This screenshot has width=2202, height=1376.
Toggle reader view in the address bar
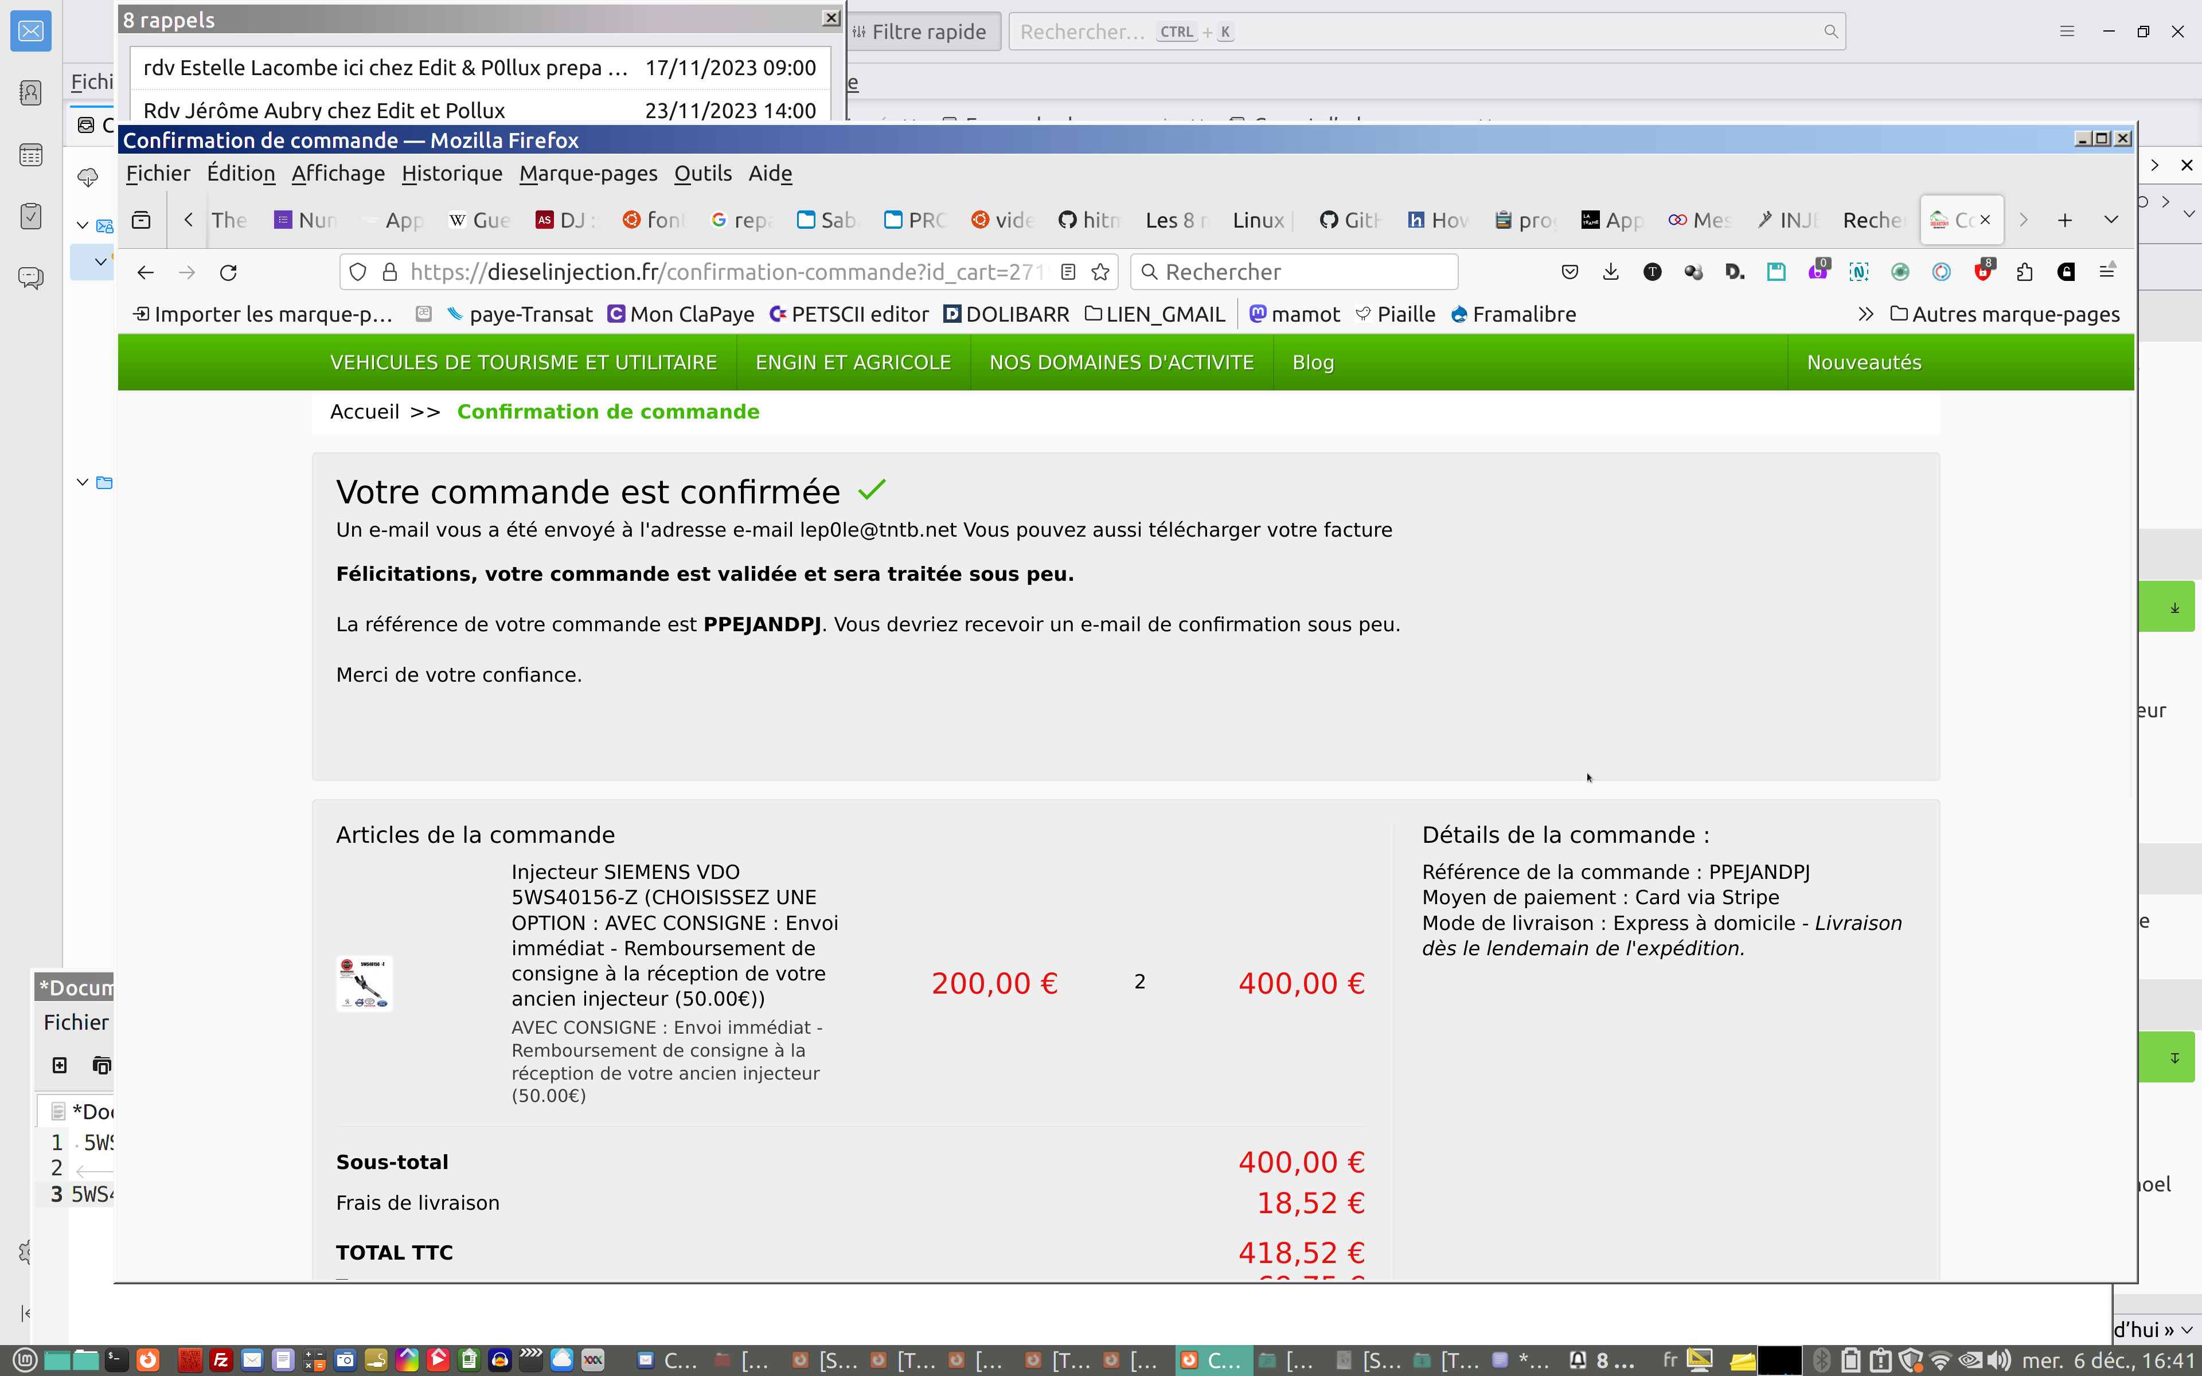coord(1068,272)
